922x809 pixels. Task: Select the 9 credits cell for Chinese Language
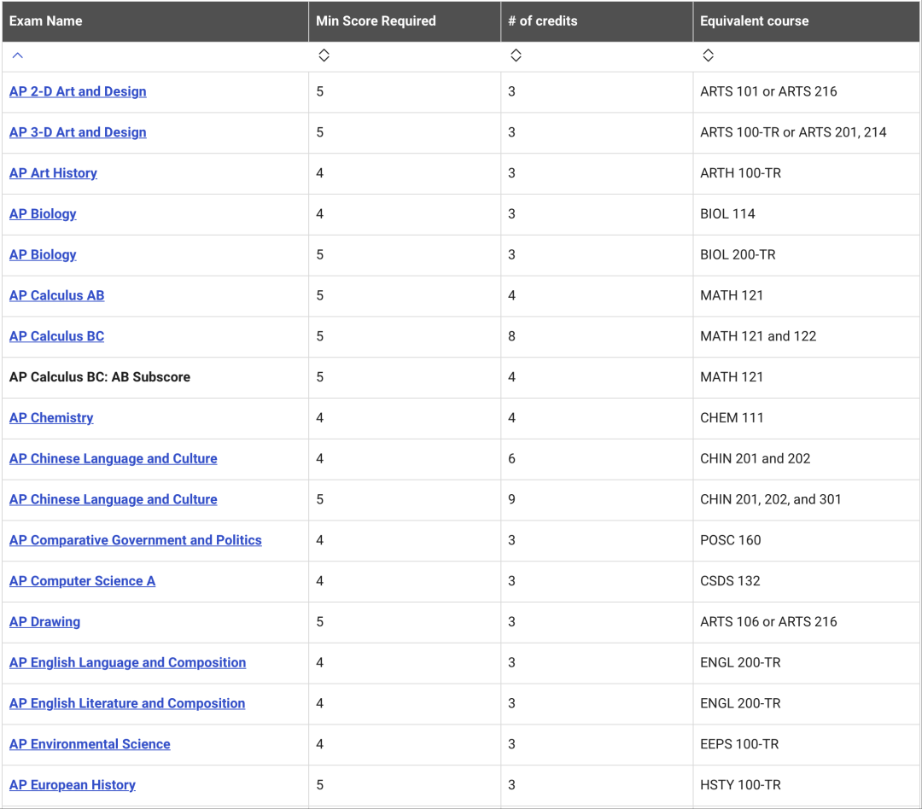click(x=597, y=499)
